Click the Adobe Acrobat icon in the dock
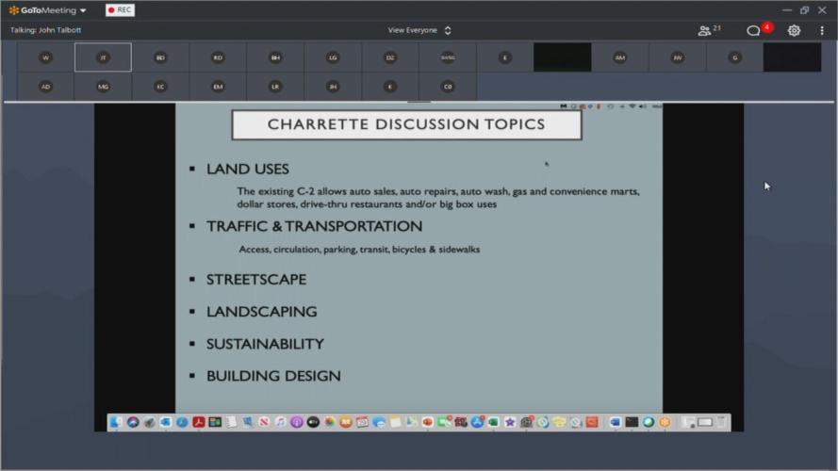This screenshot has width=838, height=471. point(199,422)
